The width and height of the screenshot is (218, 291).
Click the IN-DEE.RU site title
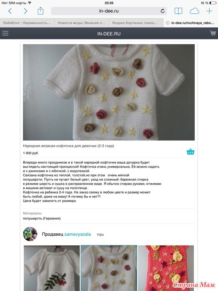(109, 34)
